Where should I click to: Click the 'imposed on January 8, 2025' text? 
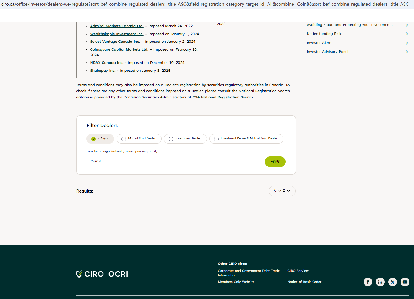tap(145, 71)
